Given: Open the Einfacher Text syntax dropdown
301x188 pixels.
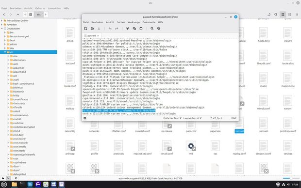Looking at the screenshot, I should pos(172,118).
